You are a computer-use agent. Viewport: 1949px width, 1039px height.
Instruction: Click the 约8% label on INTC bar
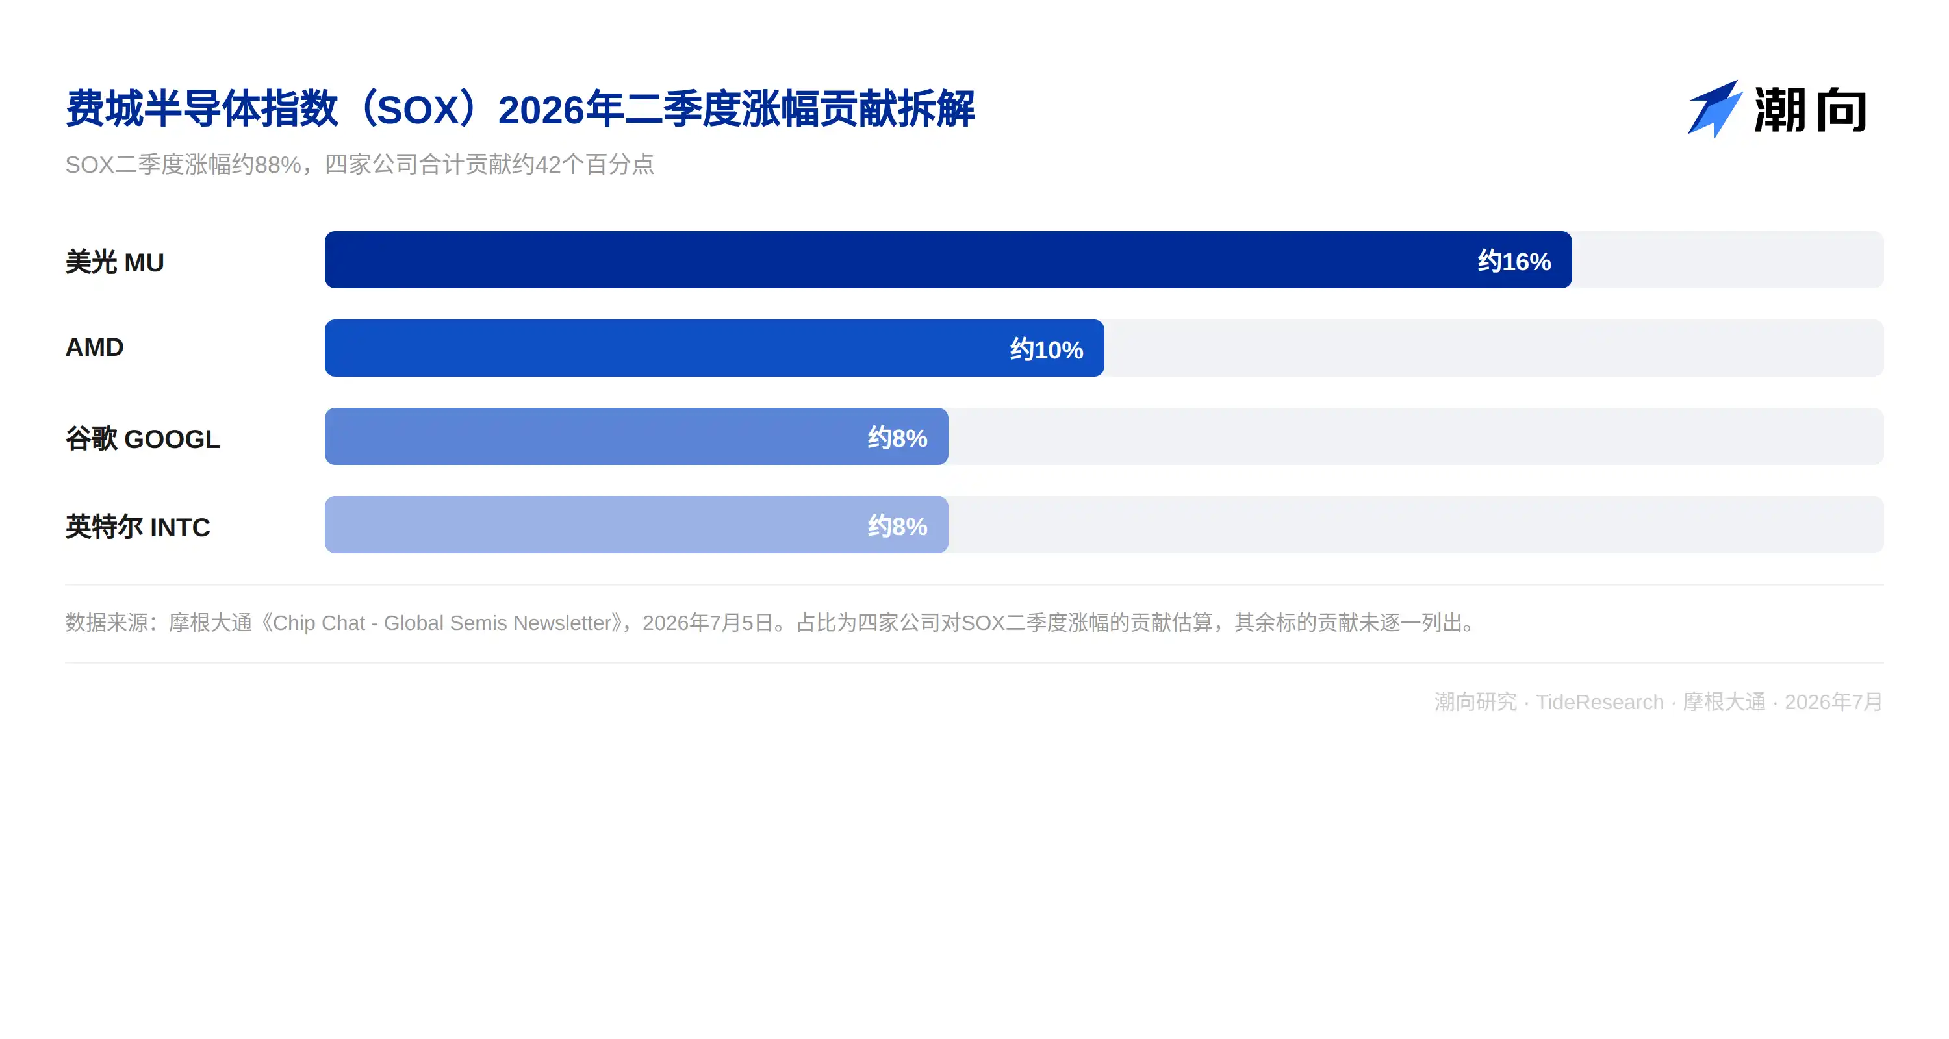point(897,526)
